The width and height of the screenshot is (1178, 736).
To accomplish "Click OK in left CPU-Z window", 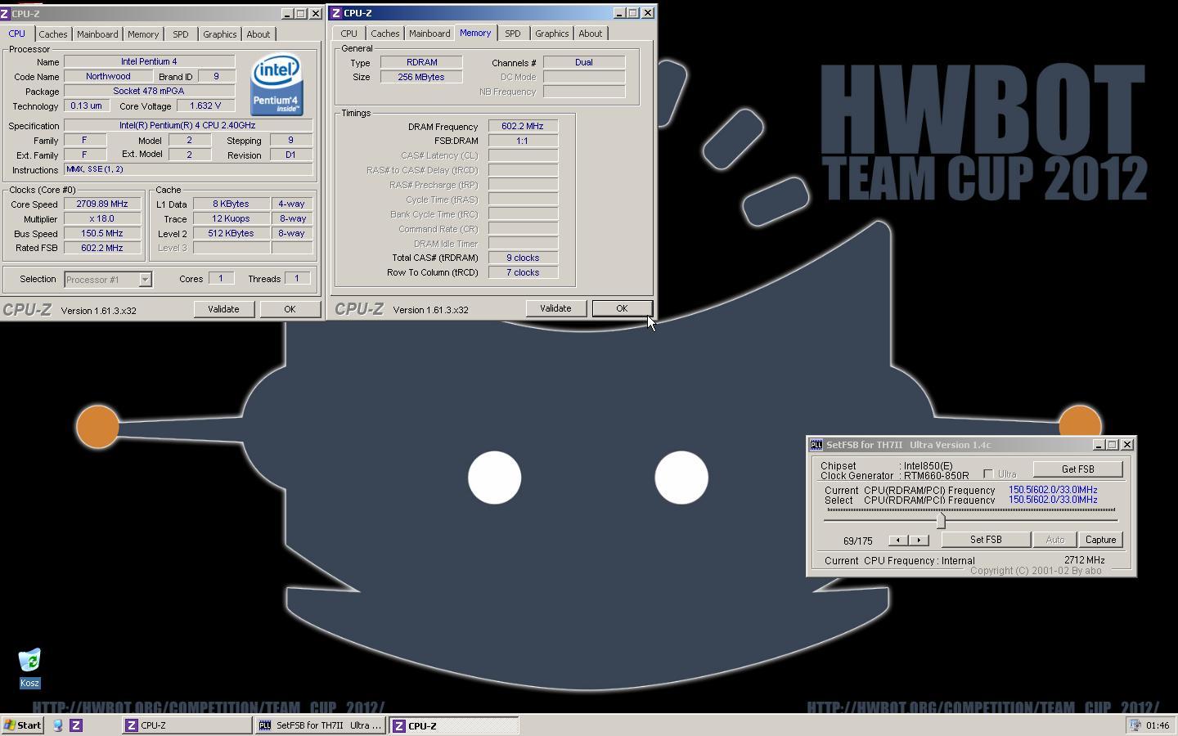I will click(290, 309).
